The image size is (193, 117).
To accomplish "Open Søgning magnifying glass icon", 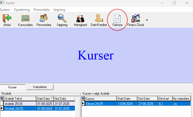I will click(x=62, y=18).
